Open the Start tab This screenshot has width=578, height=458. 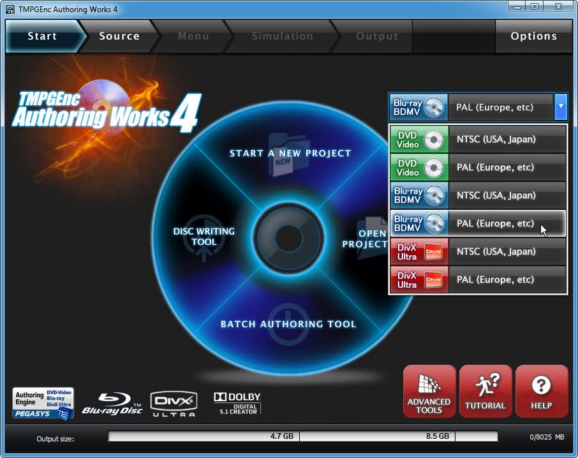click(x=44, y=36)
